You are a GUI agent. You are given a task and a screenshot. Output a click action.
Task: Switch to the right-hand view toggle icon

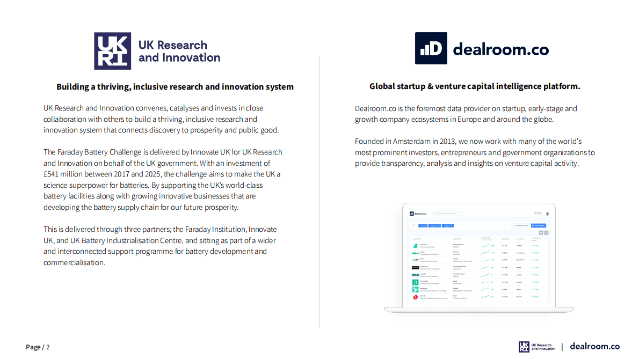pos(546,232)
